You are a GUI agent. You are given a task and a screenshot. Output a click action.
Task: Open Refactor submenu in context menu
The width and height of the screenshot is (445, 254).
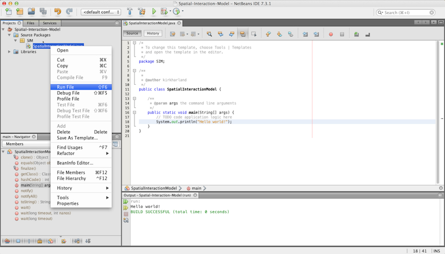[x=81, y=153]
